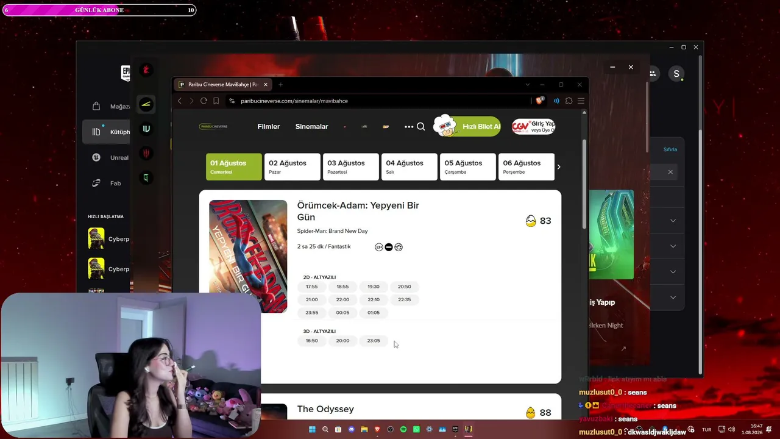The image size is (780, 439).
Task: Open the Filmler menu
Action: [x=269, y=127]
